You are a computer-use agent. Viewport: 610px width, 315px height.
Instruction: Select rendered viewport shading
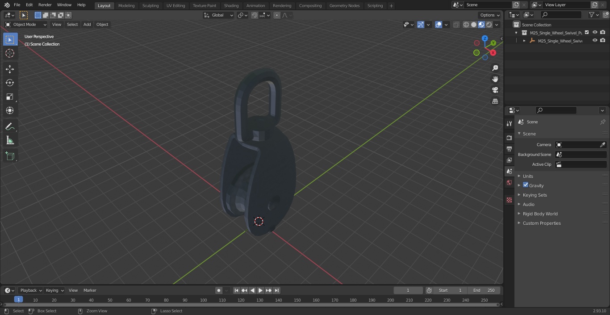point(489,25)
